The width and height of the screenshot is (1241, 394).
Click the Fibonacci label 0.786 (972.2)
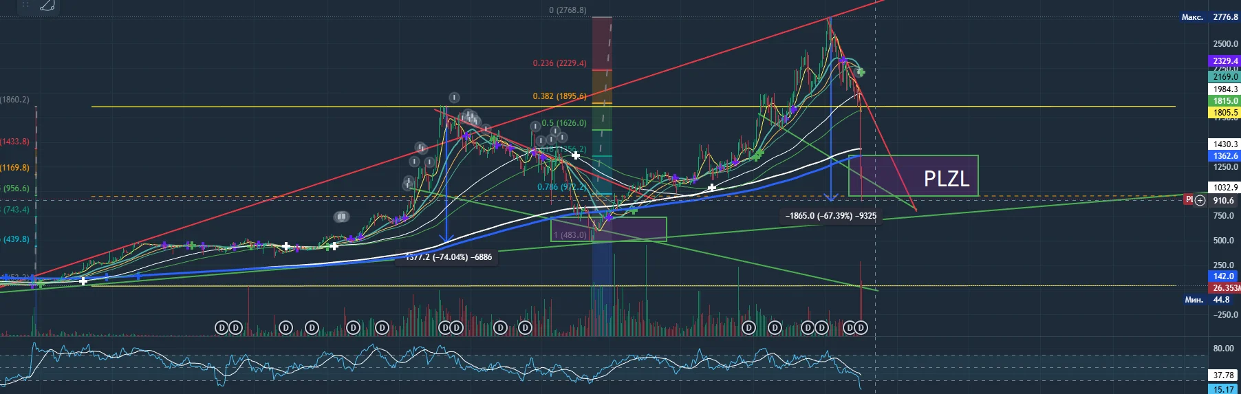coord(561,187)
